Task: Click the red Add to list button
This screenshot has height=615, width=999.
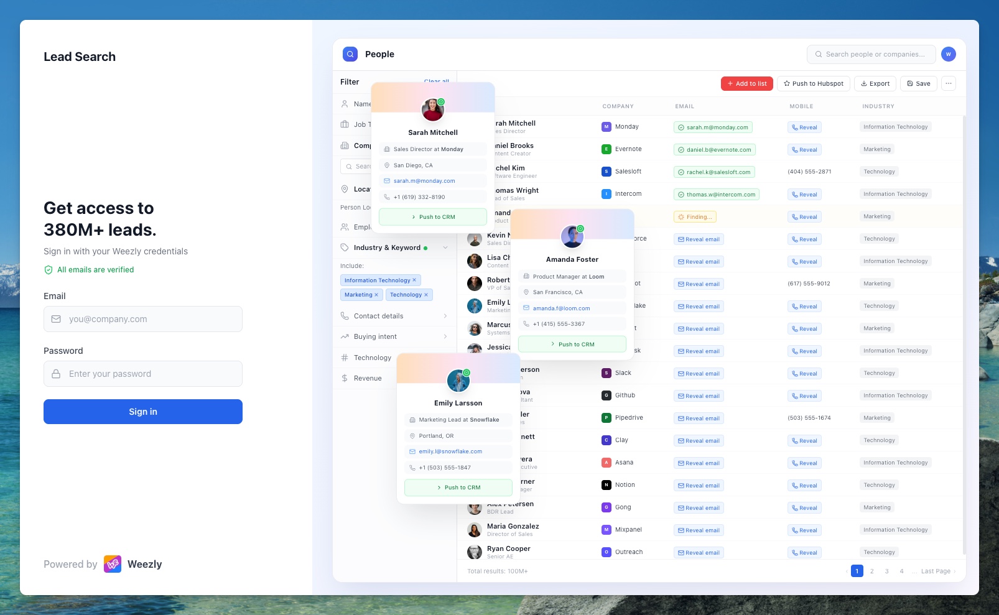Action: tap(747, 83)
